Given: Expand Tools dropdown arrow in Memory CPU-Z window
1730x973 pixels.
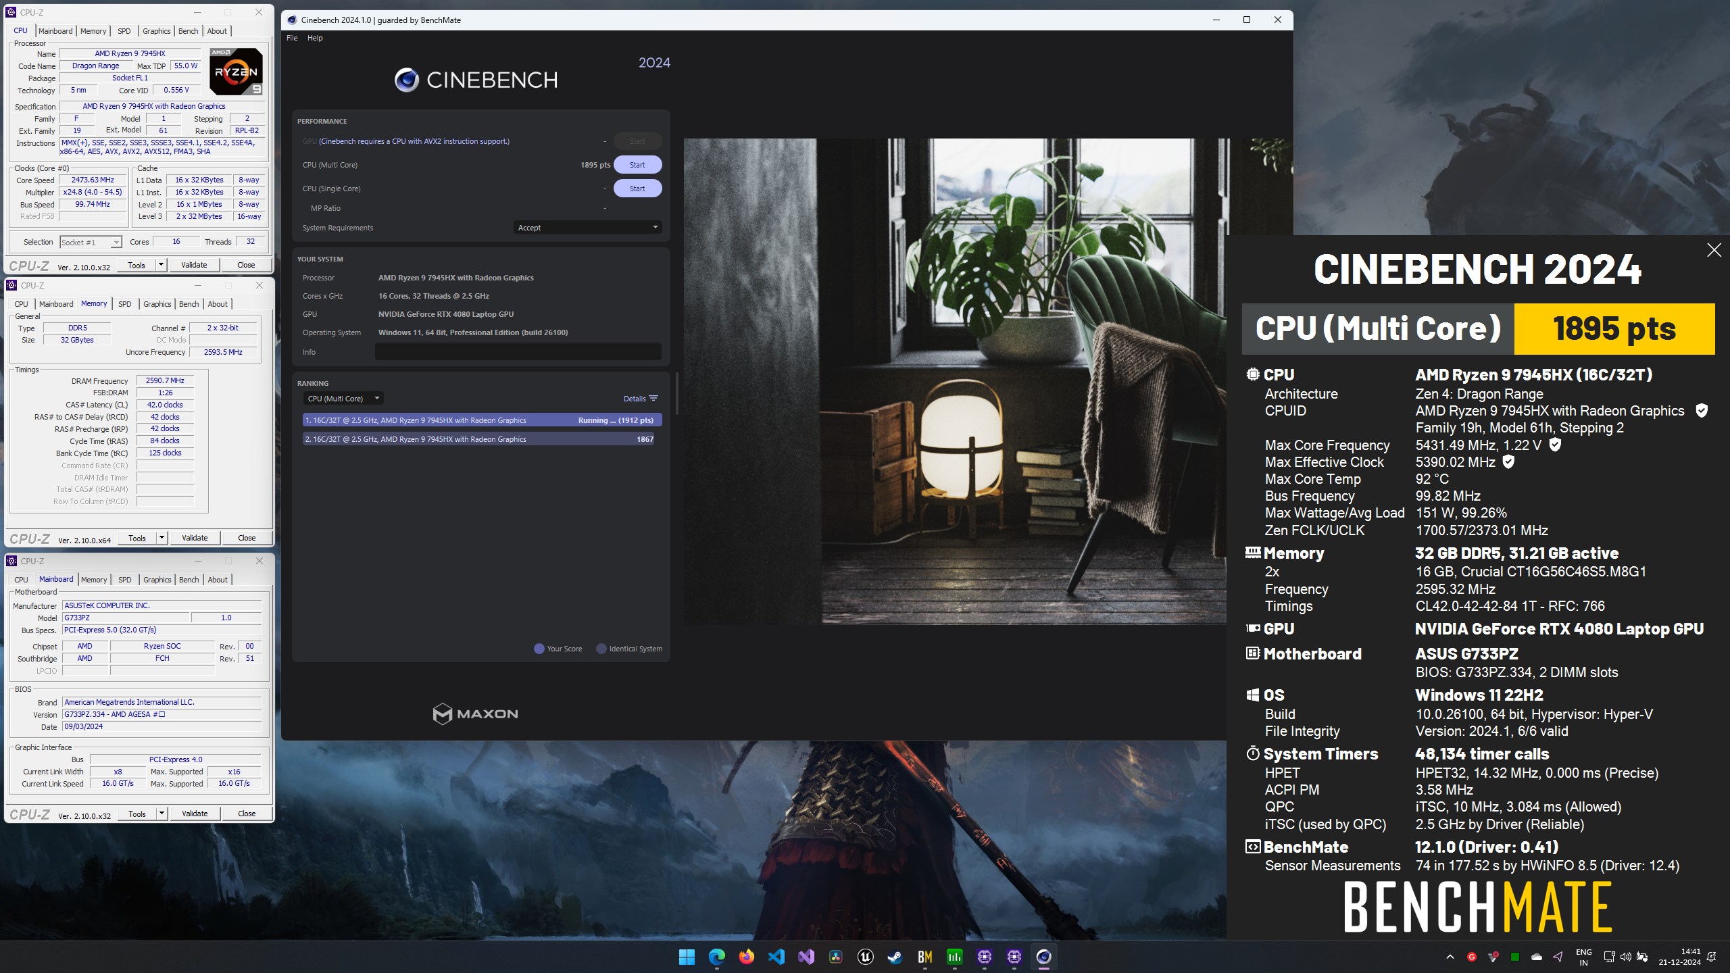Looking at the screenshot, I should 162,538.
